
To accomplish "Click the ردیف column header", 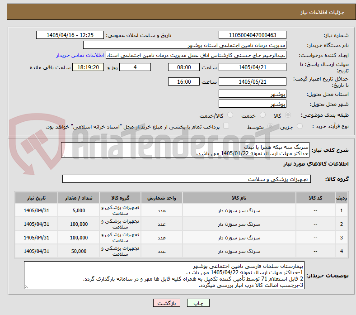I will [341, 198].
